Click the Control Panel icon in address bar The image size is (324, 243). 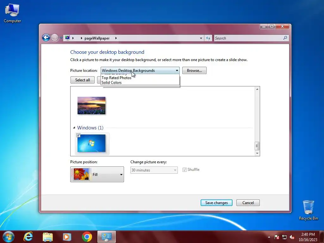(67, 38)
